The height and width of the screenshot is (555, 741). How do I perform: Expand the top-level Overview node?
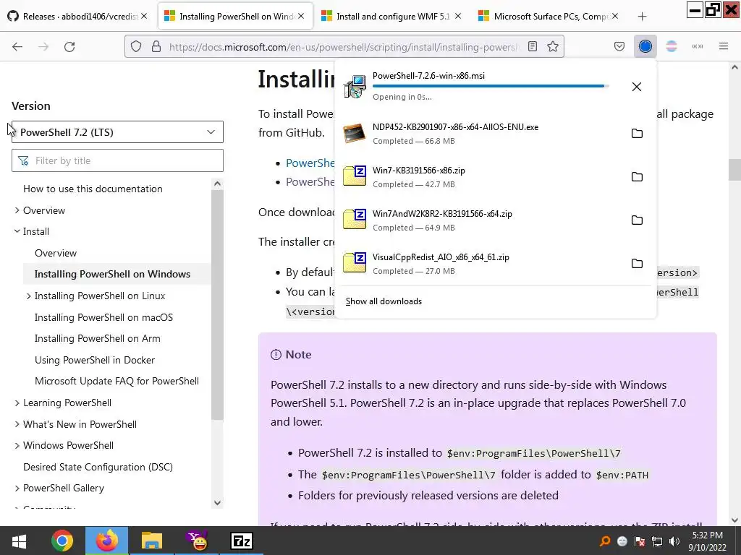(x=17, y=210)
